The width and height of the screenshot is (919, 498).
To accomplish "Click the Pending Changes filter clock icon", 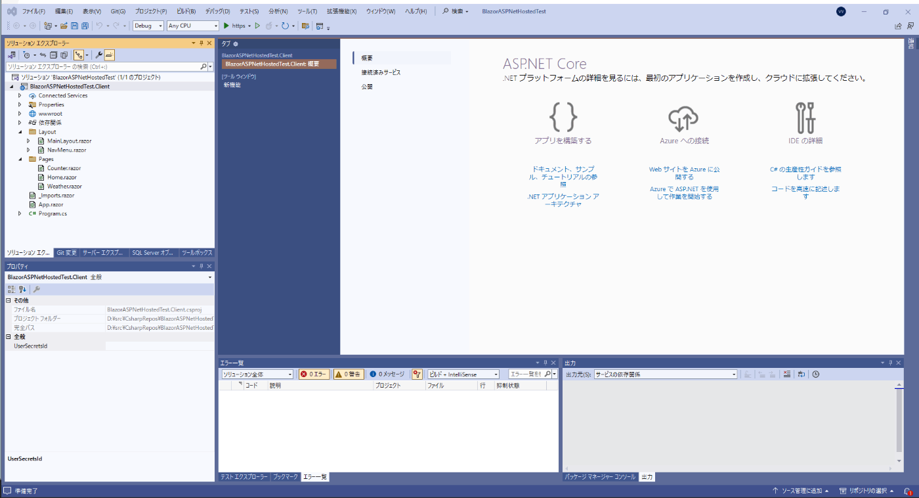I will 26,55.
